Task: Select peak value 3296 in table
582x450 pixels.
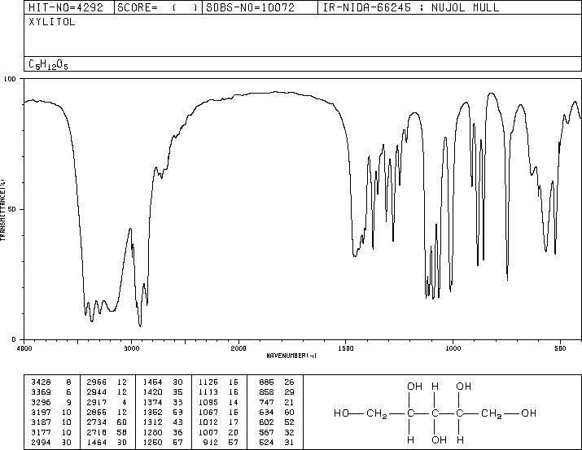Action: tap(42, 402)
